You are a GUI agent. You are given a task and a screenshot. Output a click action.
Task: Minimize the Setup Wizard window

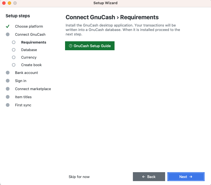[9, 3]
